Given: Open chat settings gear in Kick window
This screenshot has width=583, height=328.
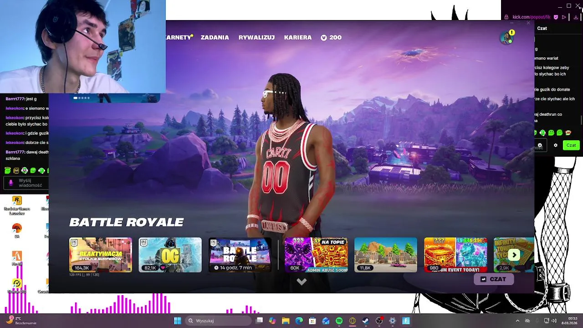Looking at the screenshot, I should (x=555, y=145).
